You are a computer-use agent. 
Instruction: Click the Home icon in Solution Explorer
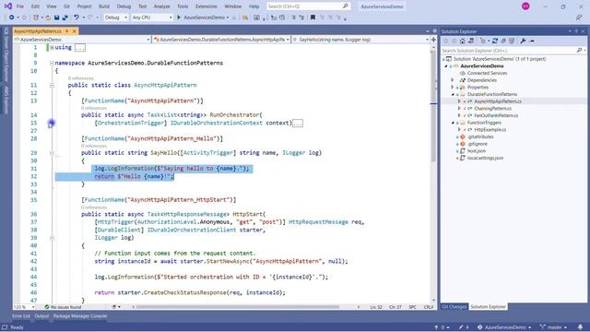point(463,41)
